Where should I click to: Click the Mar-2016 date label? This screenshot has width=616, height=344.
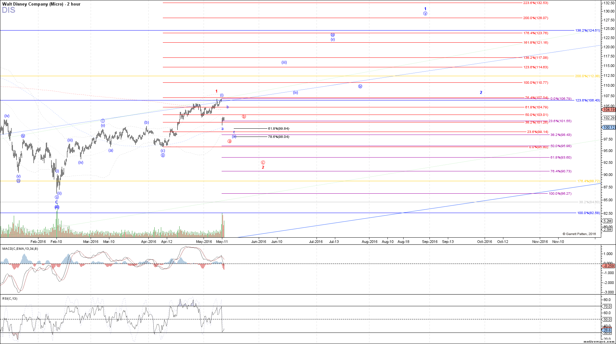click(x=91, y=242)
